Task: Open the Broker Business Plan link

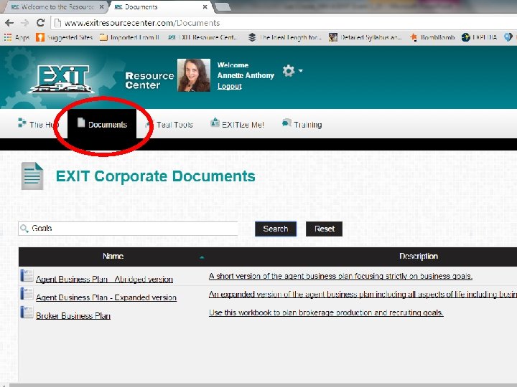Action: (73, 316)
